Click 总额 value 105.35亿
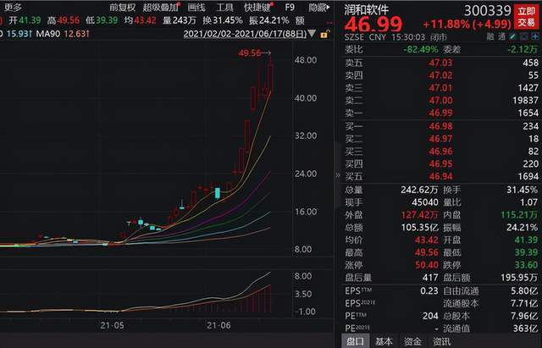This screenshot has height=348, width=542. (419, 228)
